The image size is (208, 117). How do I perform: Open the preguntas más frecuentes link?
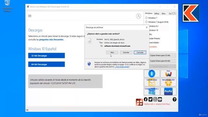coord(51,40)
